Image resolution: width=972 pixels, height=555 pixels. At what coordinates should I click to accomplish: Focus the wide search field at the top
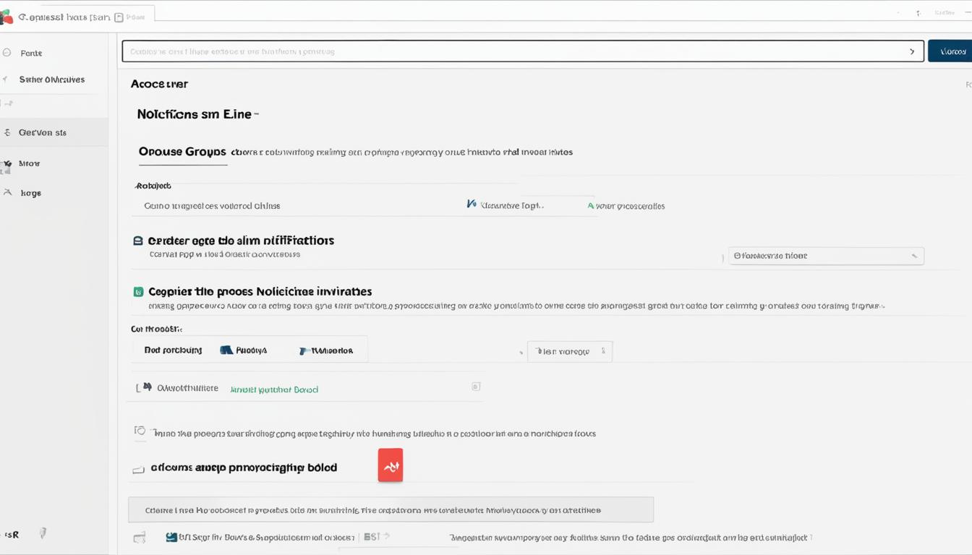(x=523, y=51)
